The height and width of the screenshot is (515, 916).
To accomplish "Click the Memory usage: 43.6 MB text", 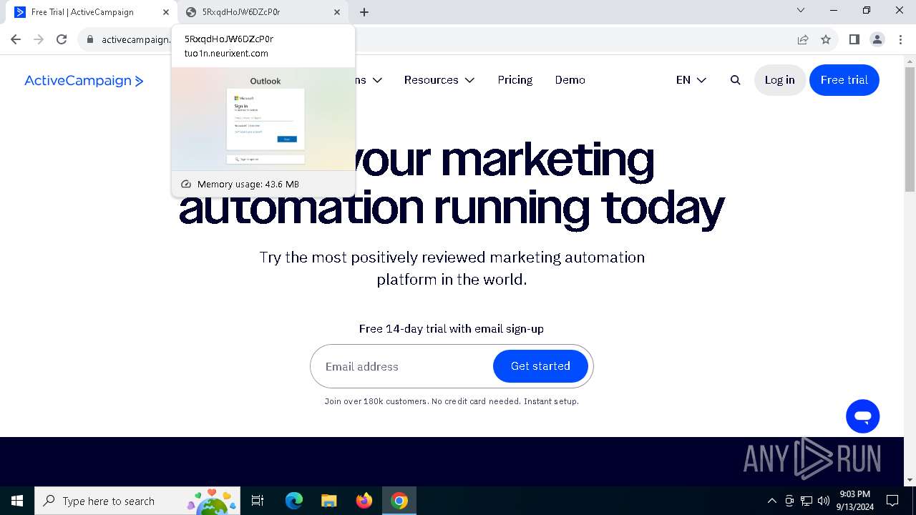I will tap(248, 184).
